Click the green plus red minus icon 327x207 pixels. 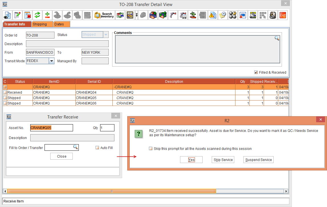tap(47, 15)
